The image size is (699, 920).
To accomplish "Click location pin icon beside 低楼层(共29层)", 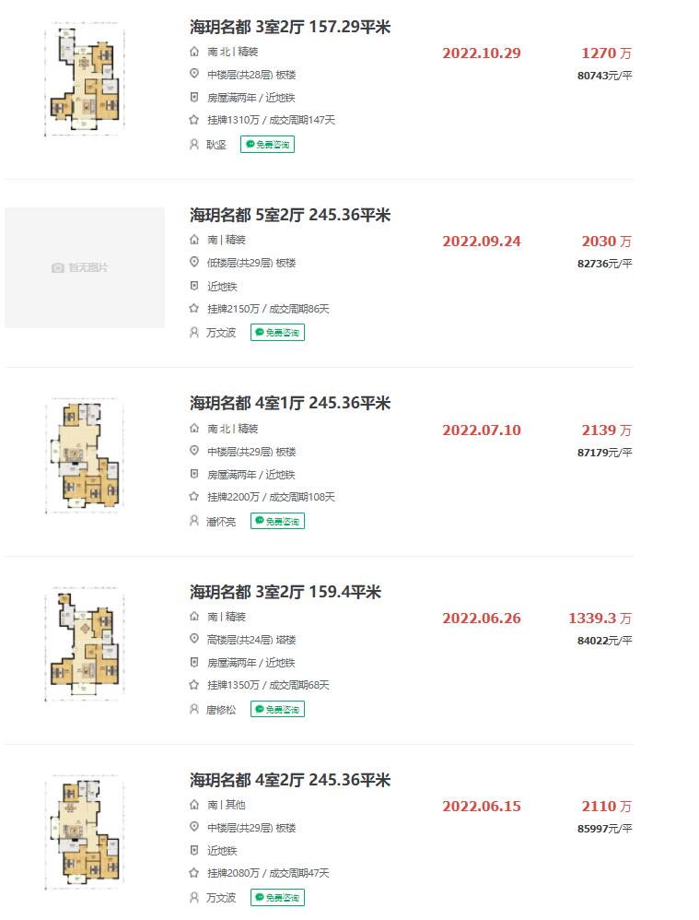I will point(194,263).
